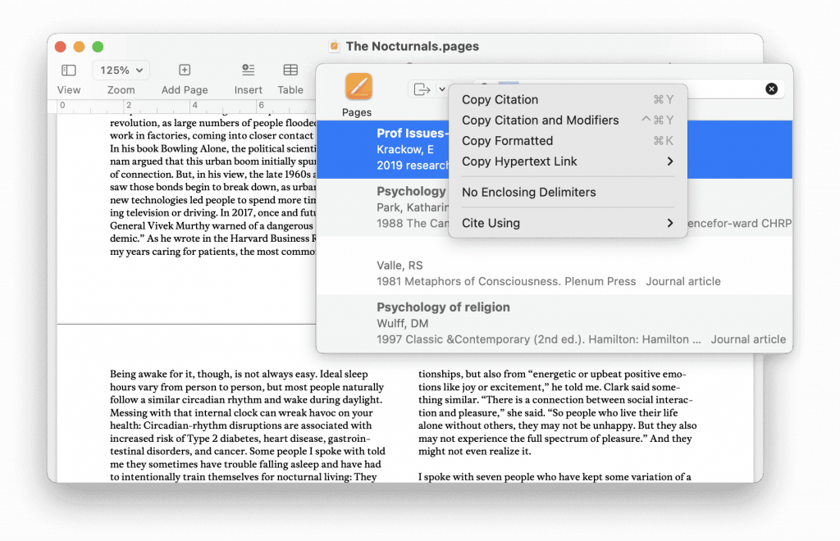This screenshot has height=541, width=840.
Task: Expand the Copy Hypertext Link submenu
Action: pos(669,161)
